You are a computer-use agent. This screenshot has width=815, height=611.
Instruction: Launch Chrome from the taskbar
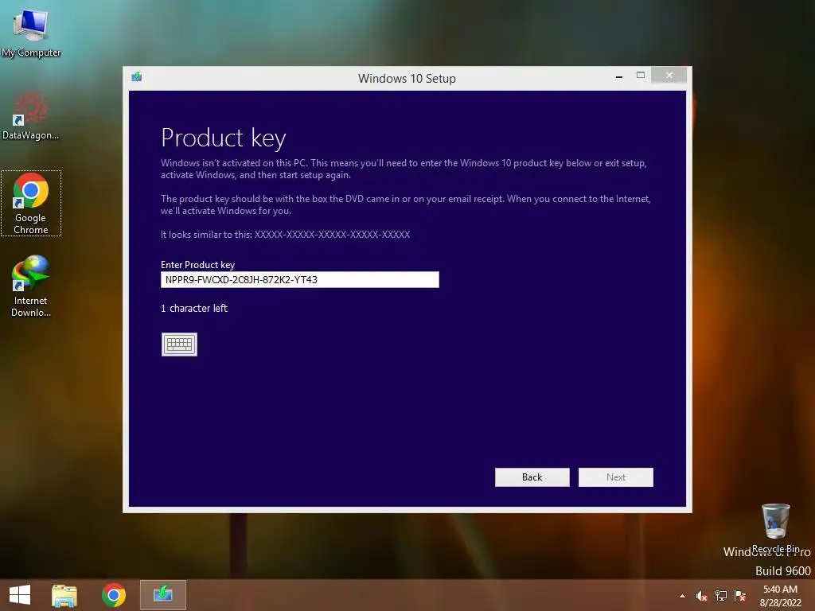click(114, 595)
